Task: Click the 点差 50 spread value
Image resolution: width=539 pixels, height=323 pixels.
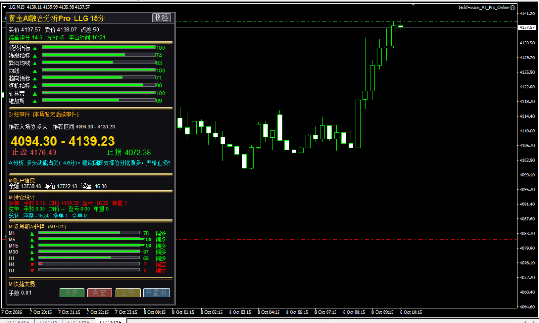Action: click(x=90, y=30)
